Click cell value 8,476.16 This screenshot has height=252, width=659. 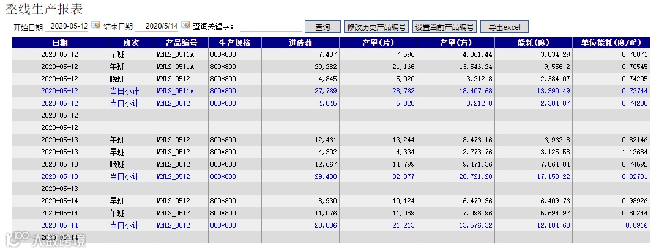coord(476,140)
